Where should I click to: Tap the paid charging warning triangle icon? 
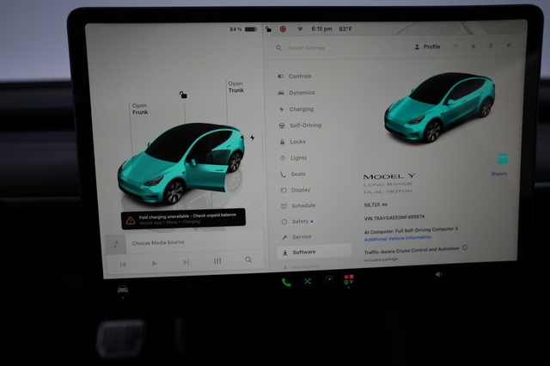[131, 221]
